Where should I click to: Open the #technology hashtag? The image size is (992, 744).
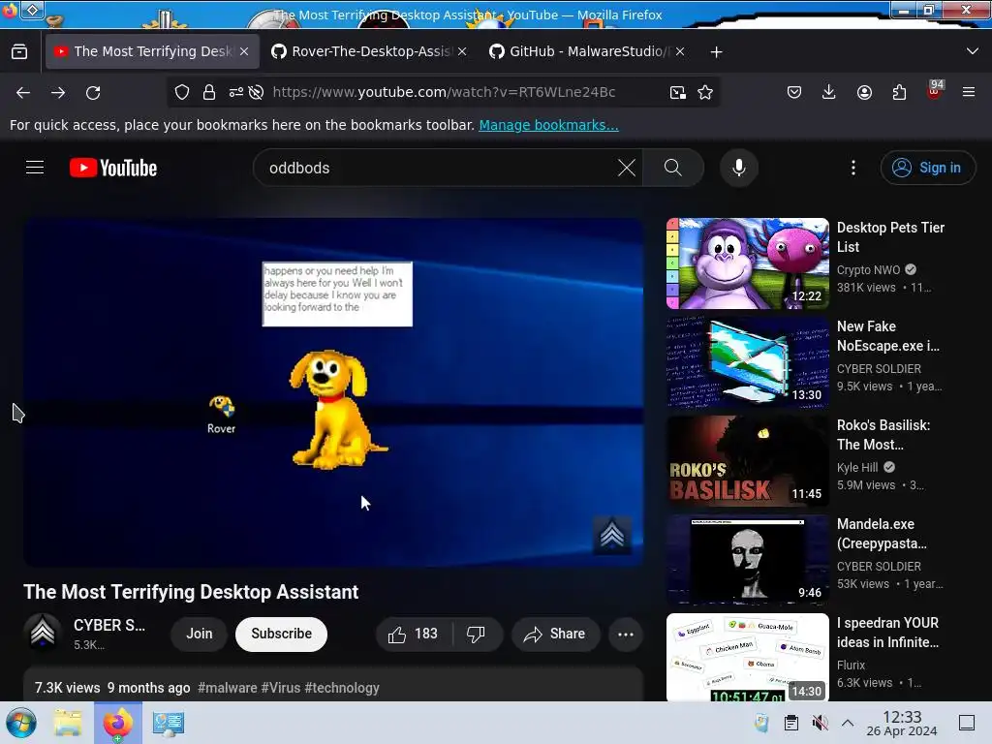(342, 688)
